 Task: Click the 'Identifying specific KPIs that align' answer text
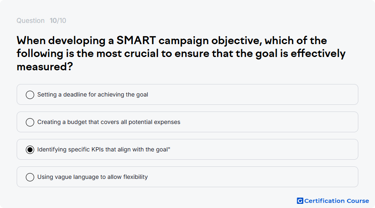click(104, 149)
